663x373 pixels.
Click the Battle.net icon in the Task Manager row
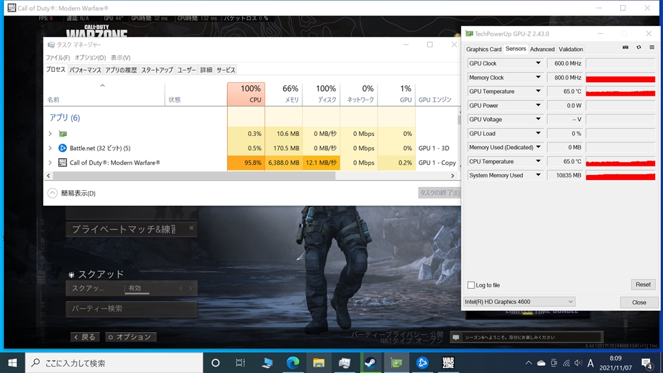pos(63,148)
